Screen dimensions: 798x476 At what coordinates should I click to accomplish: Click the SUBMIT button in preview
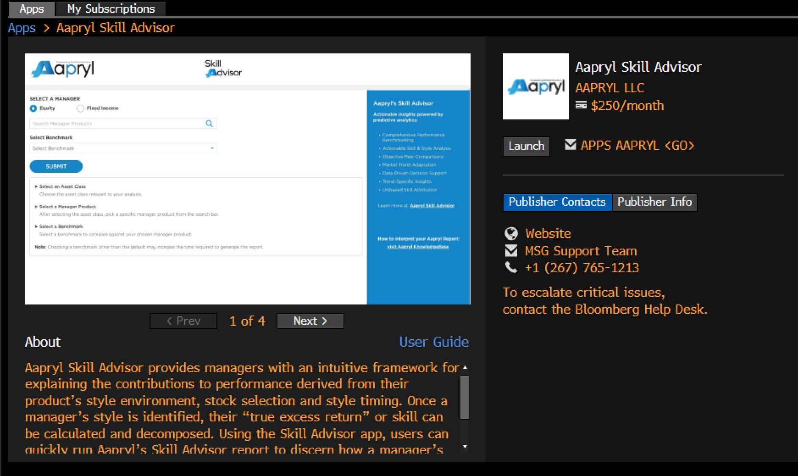(x=56, y=166)
